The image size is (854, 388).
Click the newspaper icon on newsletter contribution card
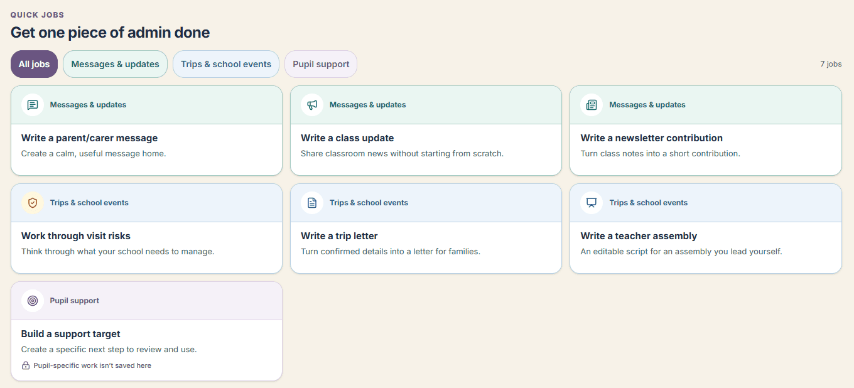(x=592, y=105)
